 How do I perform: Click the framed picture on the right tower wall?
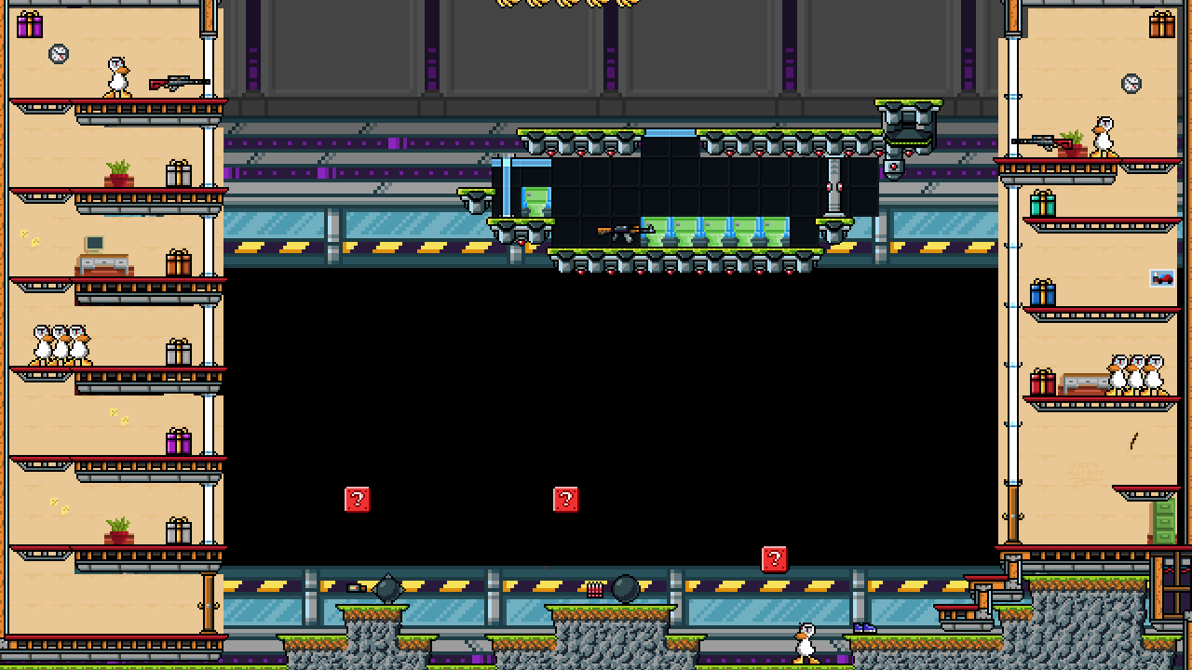tap(1162, 277)
